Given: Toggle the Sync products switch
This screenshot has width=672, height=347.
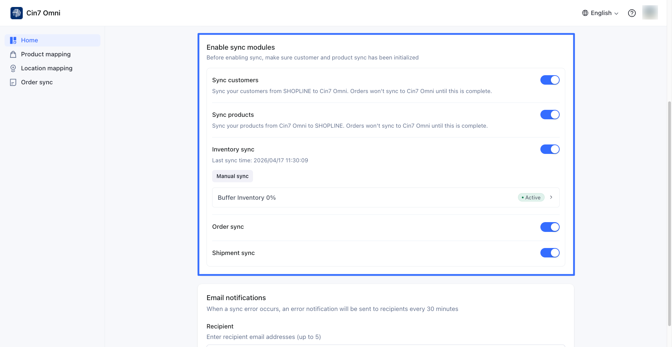Looking at the screenshot, I should click(550, 115).
